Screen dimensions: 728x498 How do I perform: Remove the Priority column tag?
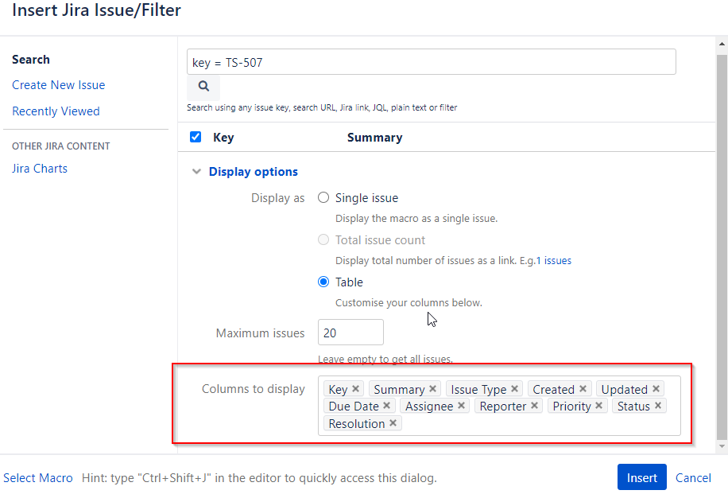click(x=599, y=406)
